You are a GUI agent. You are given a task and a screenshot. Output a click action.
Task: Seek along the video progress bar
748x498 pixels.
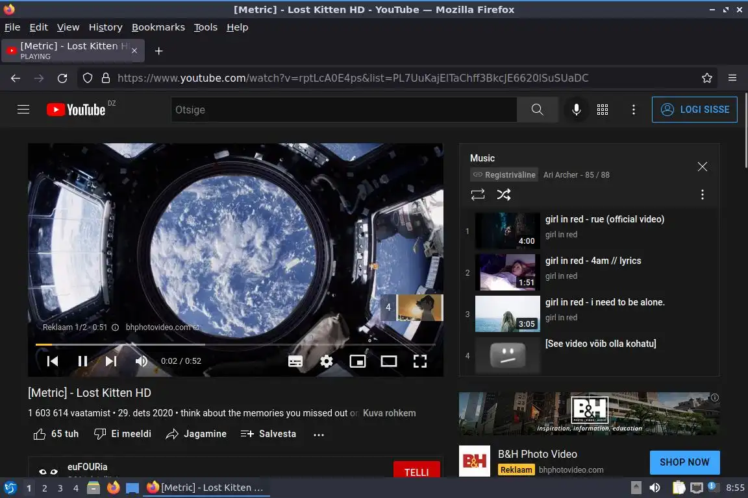pos(235,344)
